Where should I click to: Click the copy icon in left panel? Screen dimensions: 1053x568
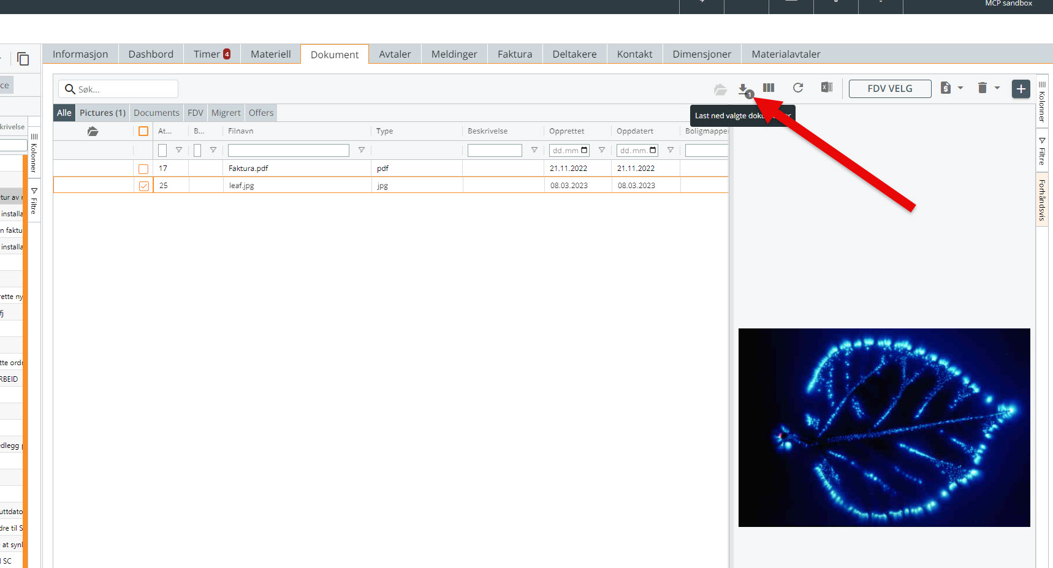point(23,59)
